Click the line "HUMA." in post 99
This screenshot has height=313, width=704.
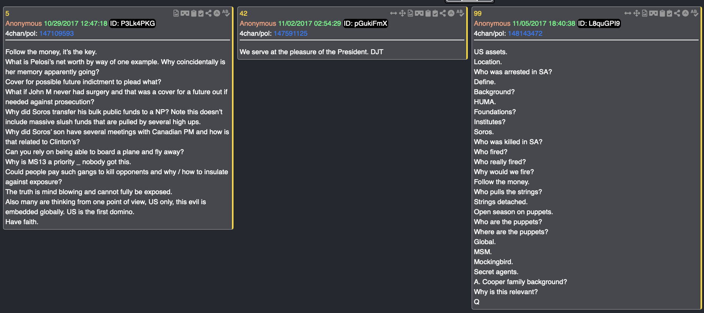[x=485, y=102]
